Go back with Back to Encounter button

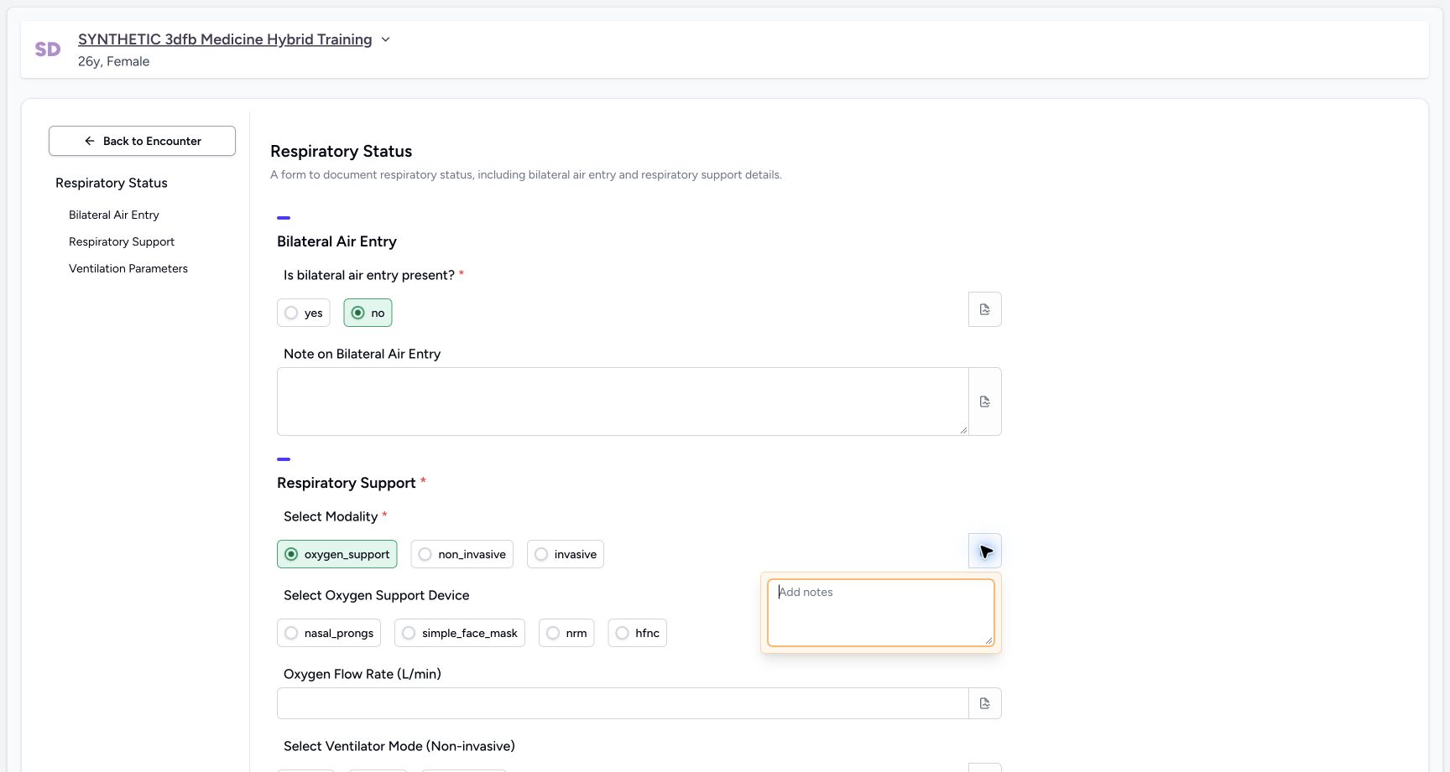[142, 141]
